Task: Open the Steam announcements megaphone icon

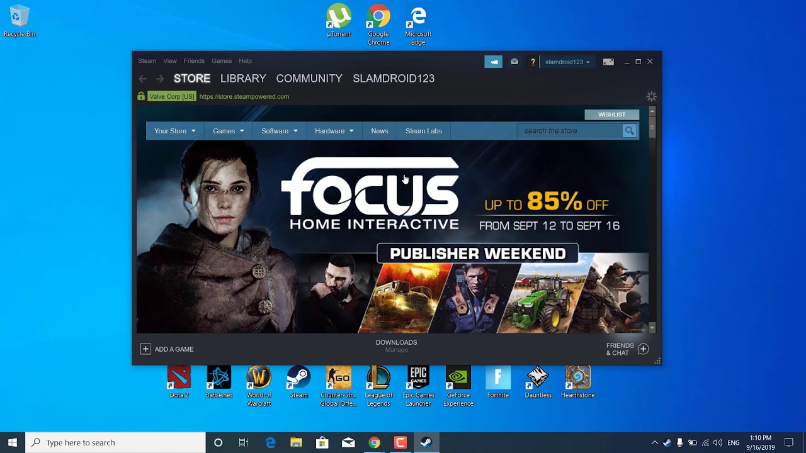Action: click(494, 62)
